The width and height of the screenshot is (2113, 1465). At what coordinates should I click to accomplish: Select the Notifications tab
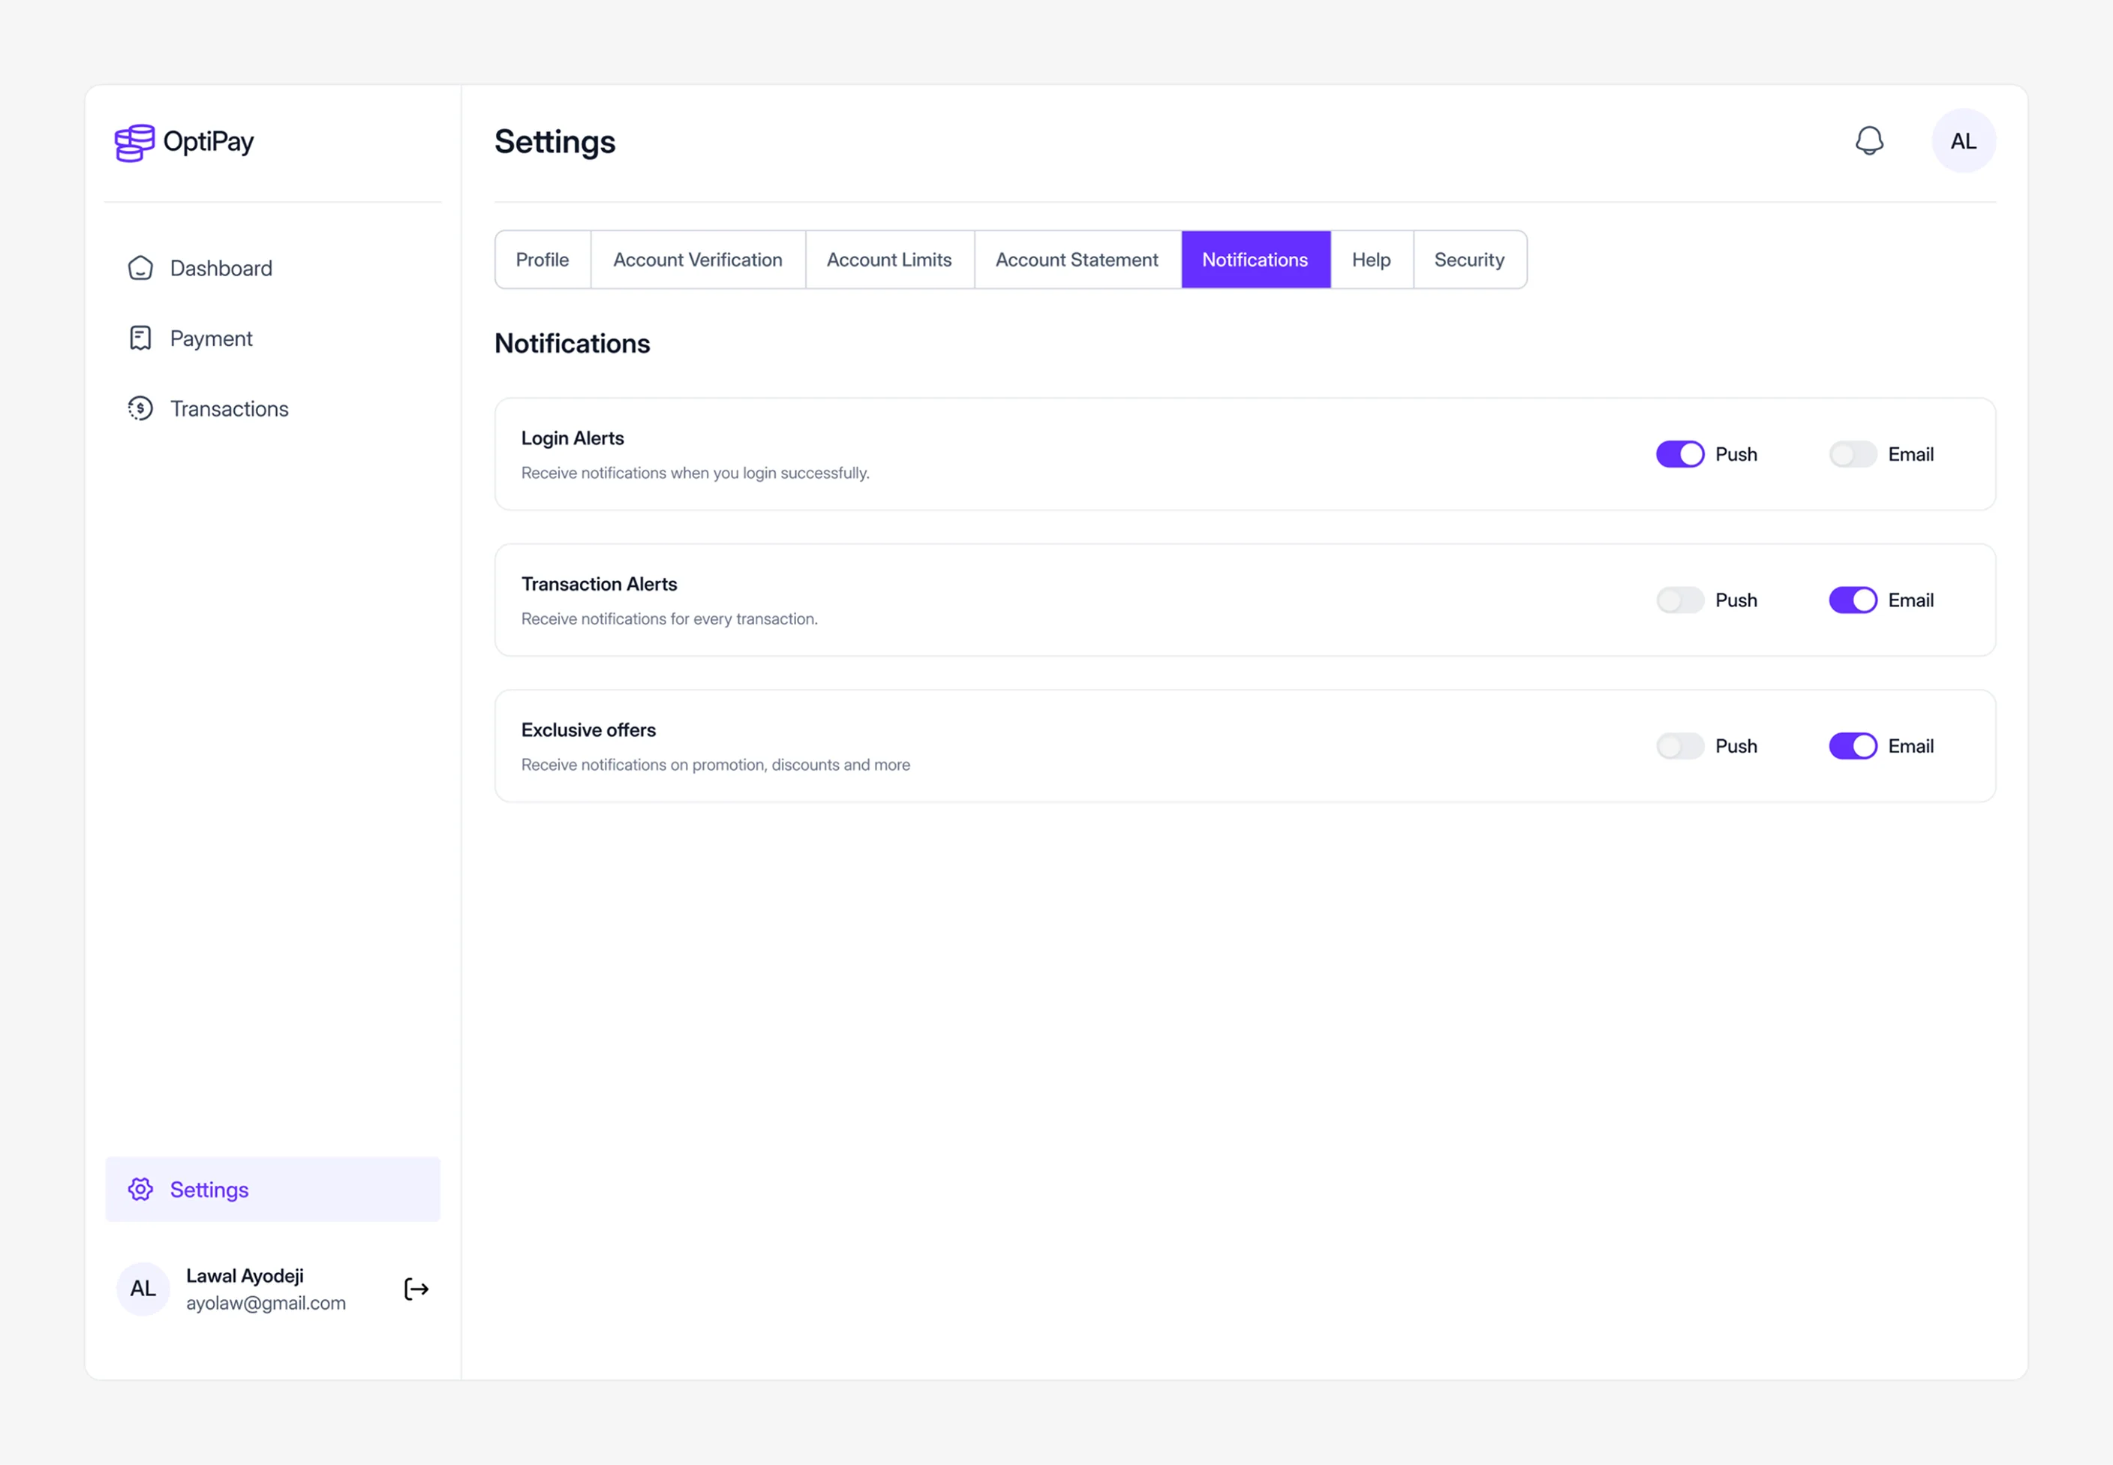click(x=1255, y=260)
